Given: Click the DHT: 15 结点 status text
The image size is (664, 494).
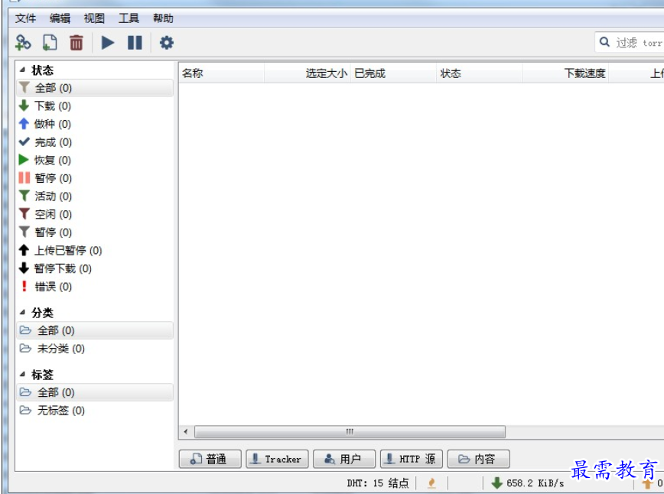Looking at the screenshot, I should point(378,483).
